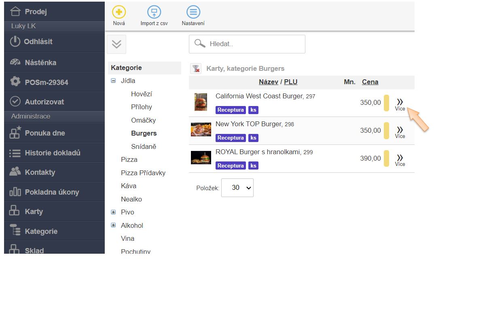Go to Historie dokladů in sidebar
This screenshot has width=489, height=314.
pyautogui.click(x=53, y=153)
